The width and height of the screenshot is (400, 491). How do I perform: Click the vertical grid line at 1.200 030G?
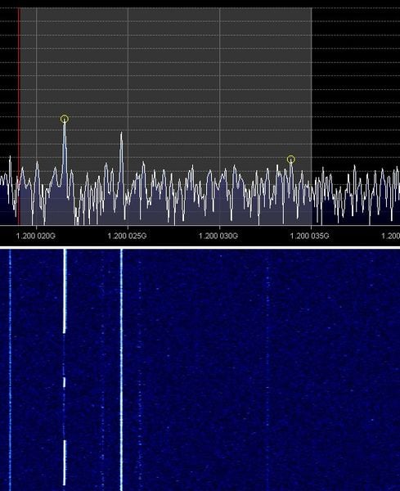[x=220, y=116]
